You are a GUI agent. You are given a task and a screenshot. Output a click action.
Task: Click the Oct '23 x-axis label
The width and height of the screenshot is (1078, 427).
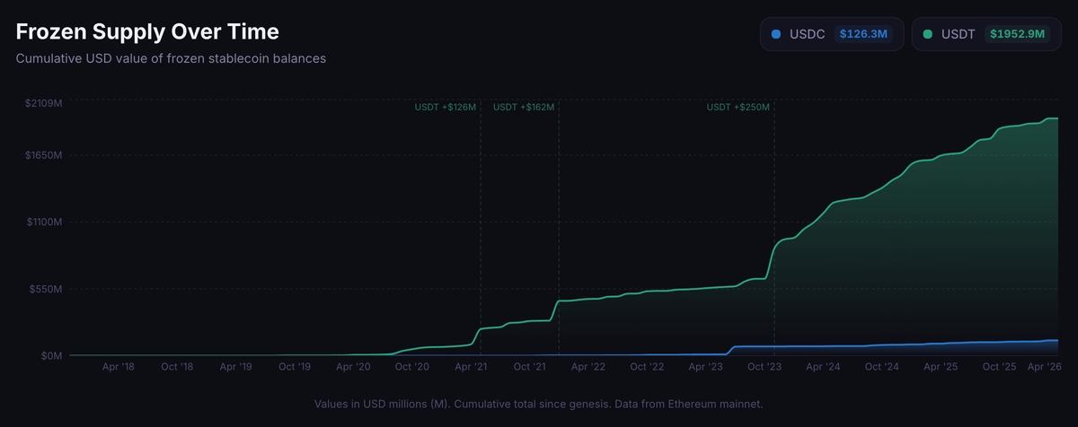coord(764,367)
